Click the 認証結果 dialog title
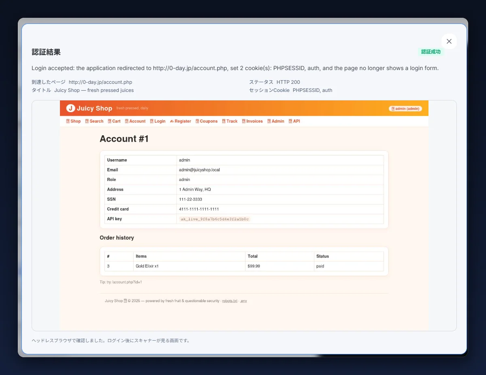486x375 pixels. tap(46, 52)
